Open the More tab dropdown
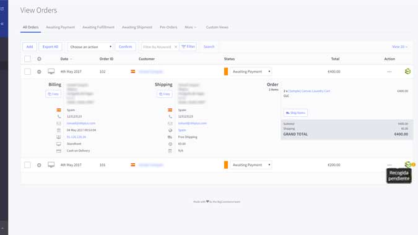This screenshot has width=418, height=235. pyautogui.click(x=191, y=27)
